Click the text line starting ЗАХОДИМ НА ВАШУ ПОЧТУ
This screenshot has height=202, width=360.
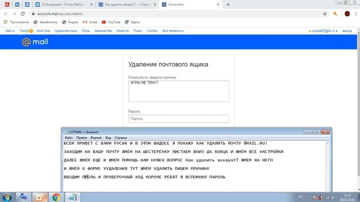[174, 151]
